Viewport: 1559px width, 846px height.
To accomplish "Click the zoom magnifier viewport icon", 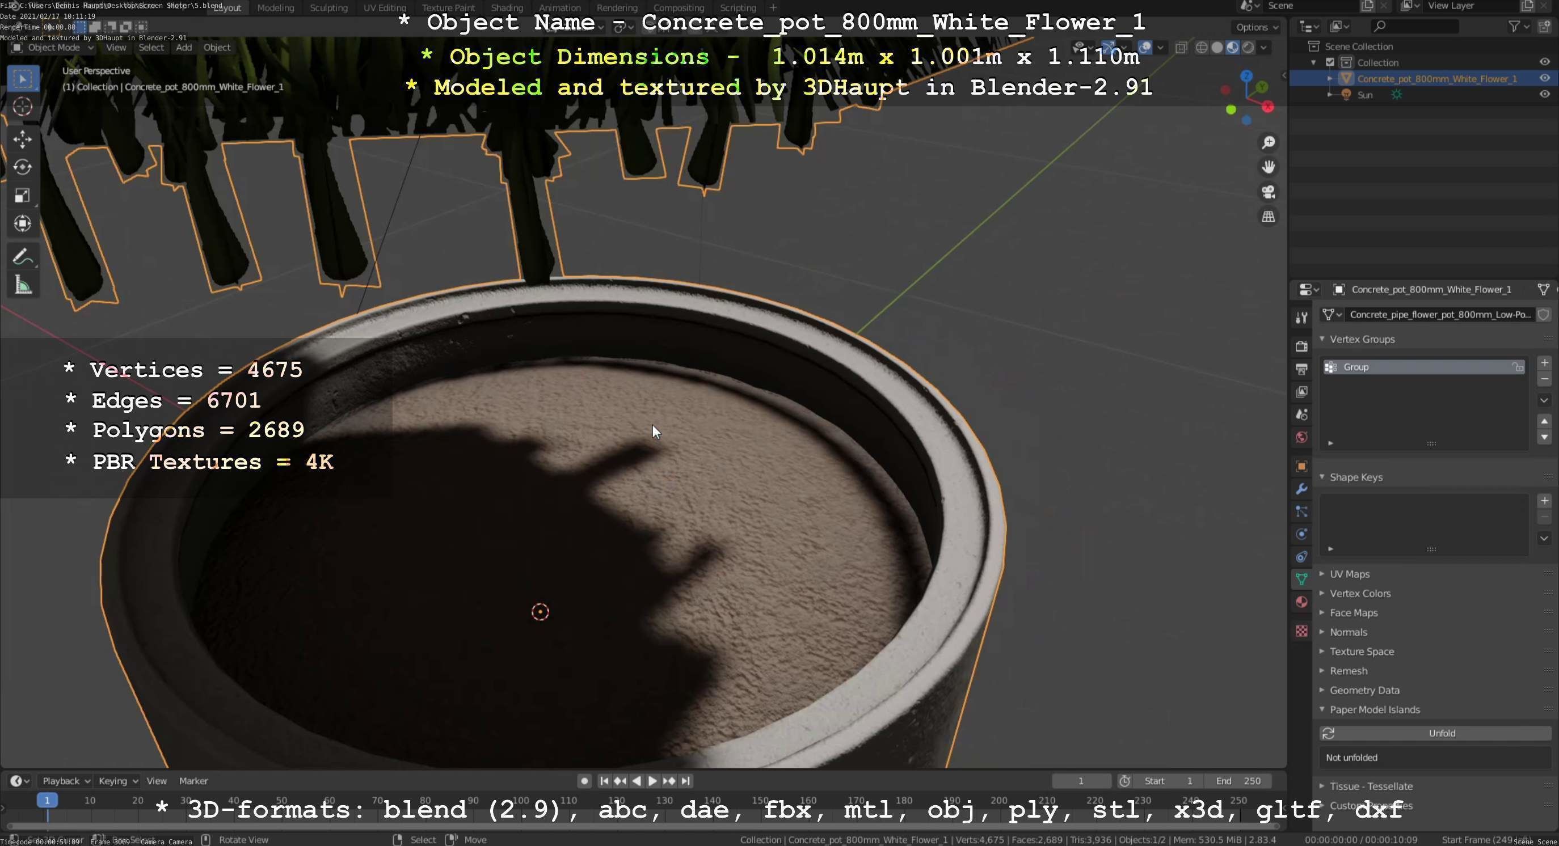I will (1269, 142).
